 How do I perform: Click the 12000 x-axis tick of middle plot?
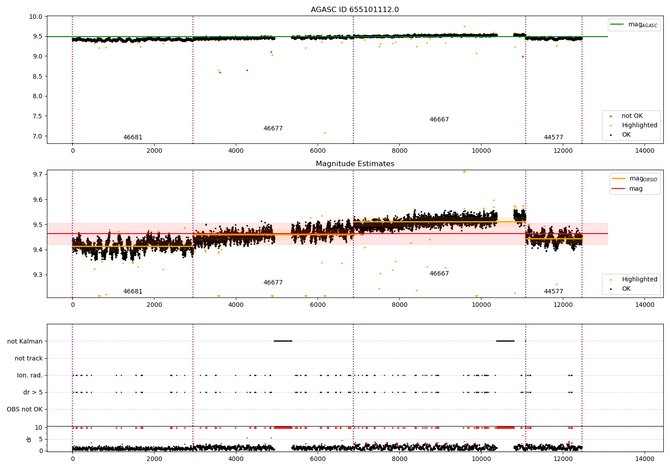pos(563,305)
